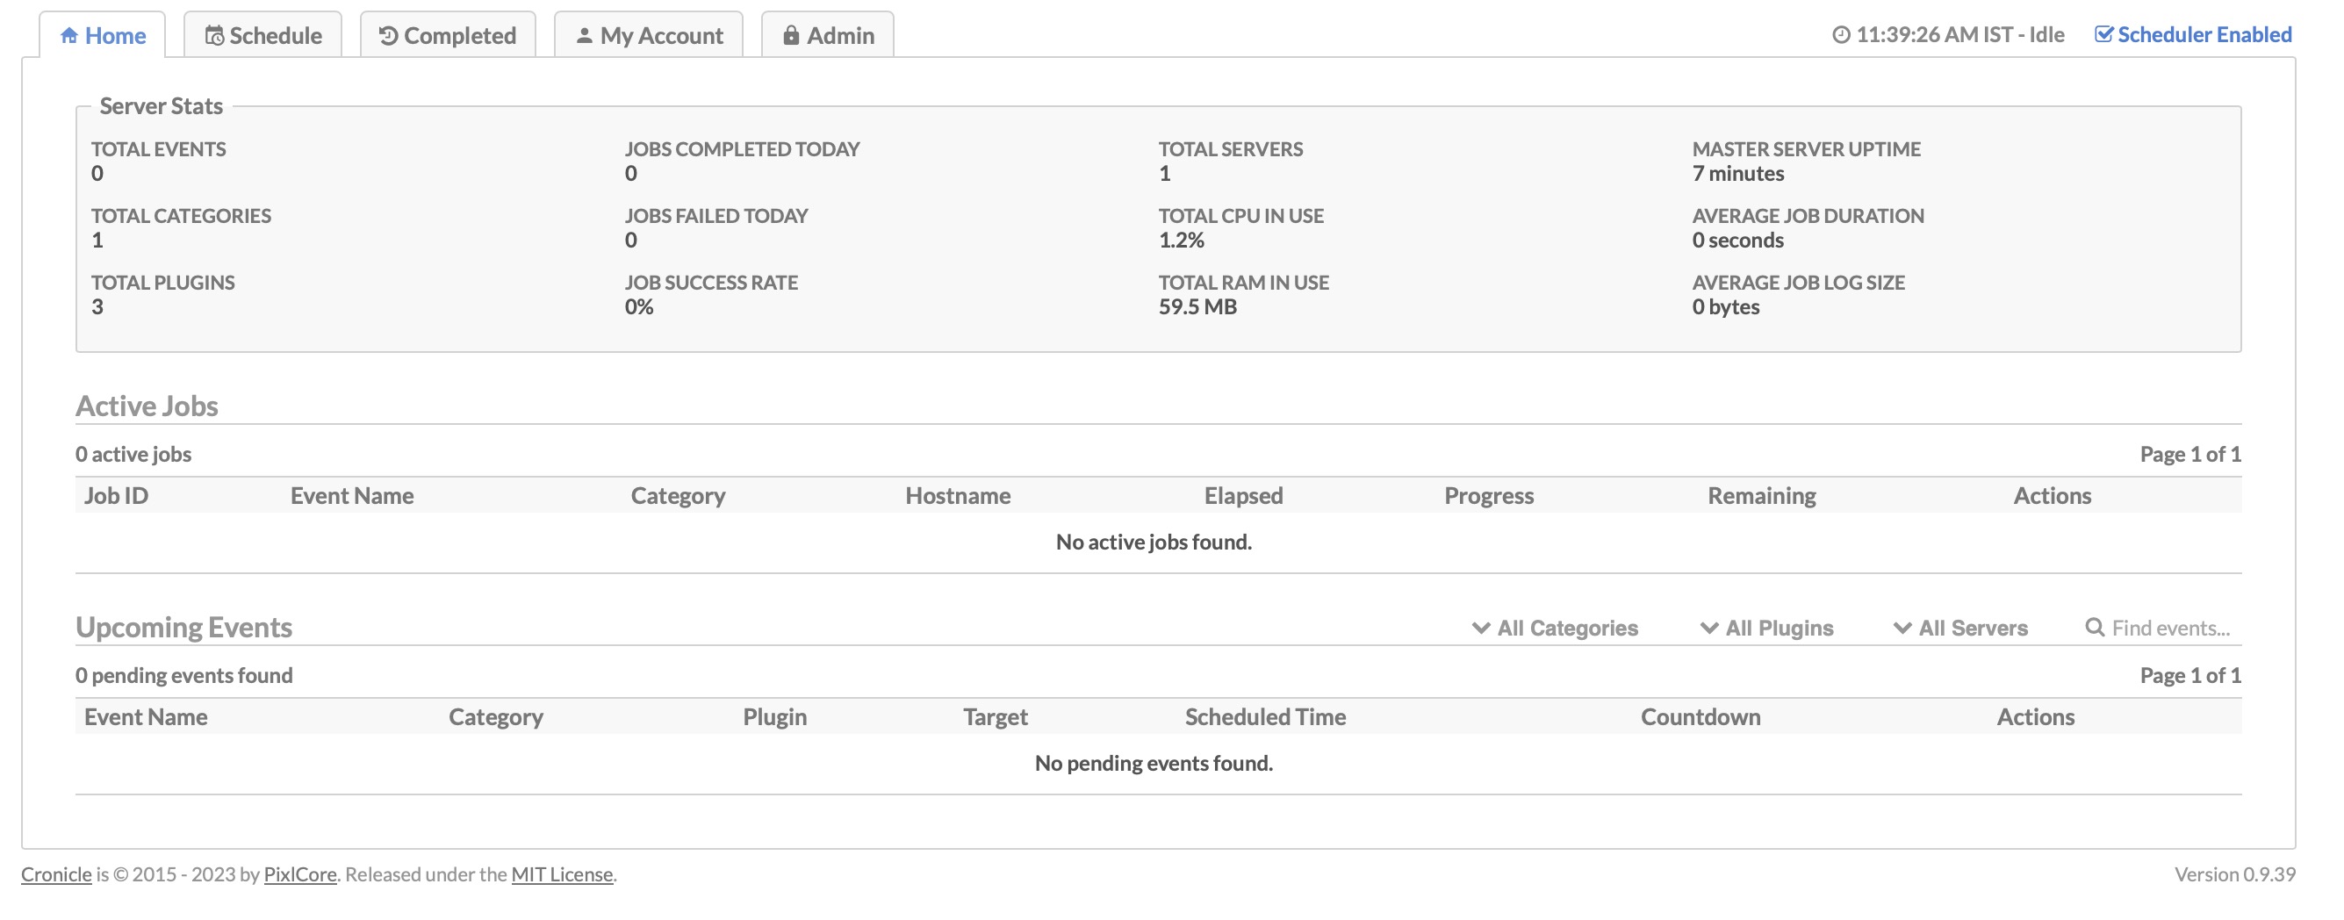Toggle the Scheduler Enabled checkbox
This screenshot has width=2344, height=920.
[2103, 34]
